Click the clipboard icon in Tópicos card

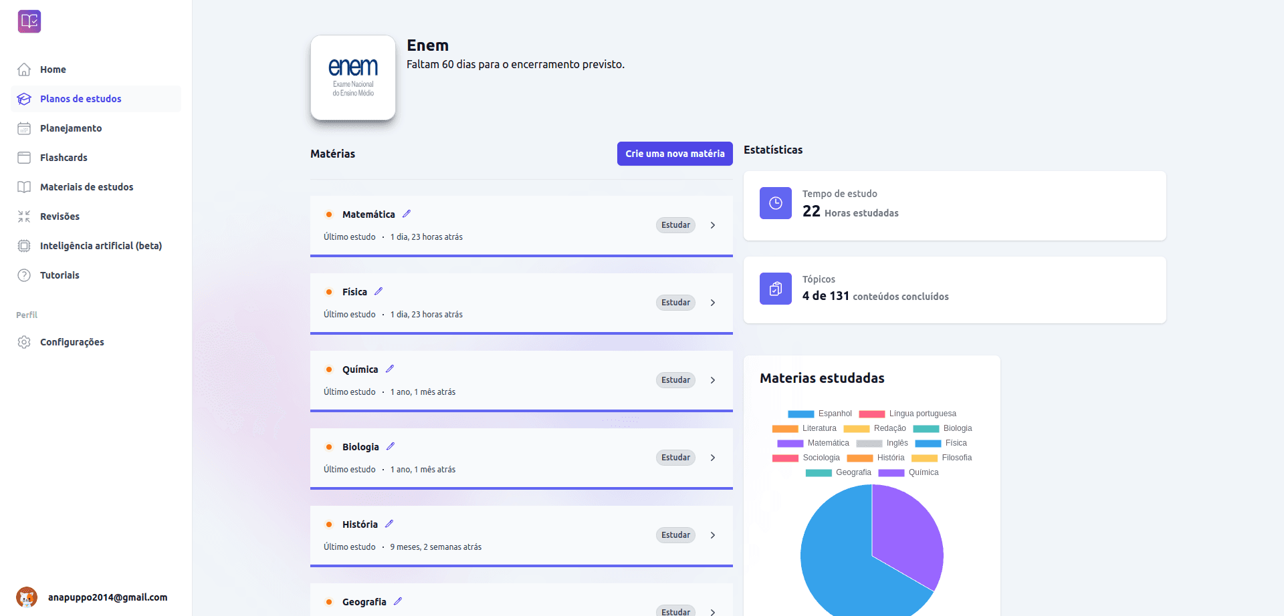tap(776, 289)
